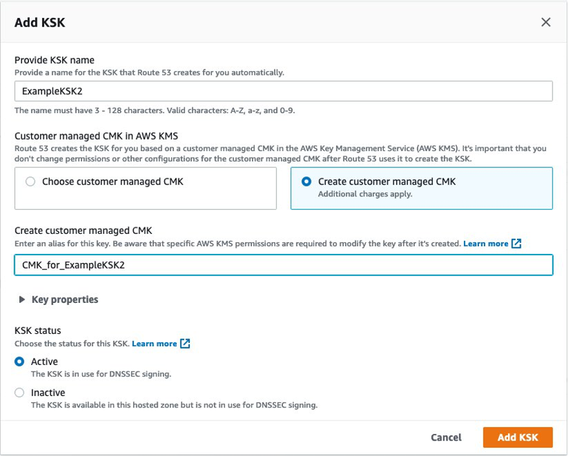Focus the ExampleKSK2 name field

click(x=283, y=91)
